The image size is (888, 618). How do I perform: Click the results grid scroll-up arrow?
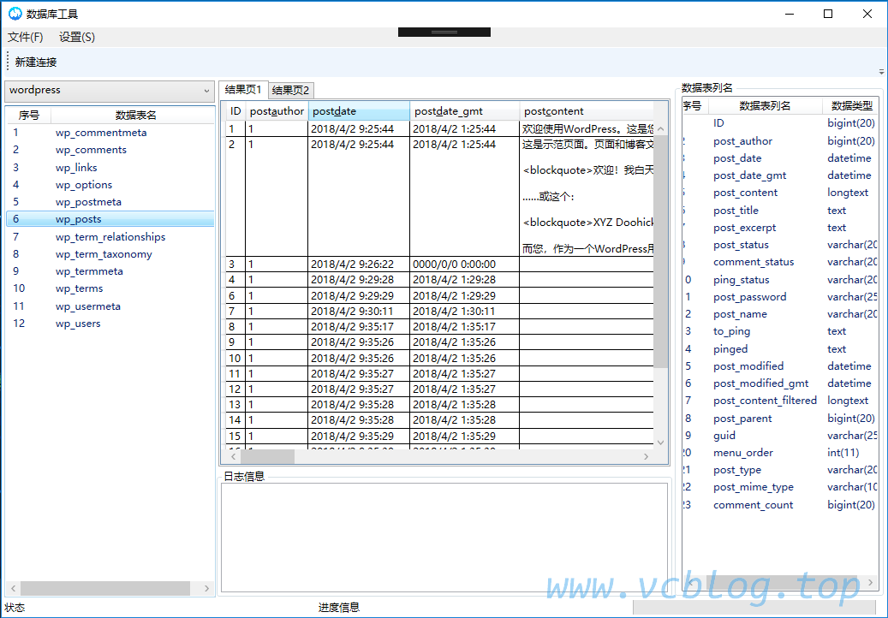coord(660,129)
